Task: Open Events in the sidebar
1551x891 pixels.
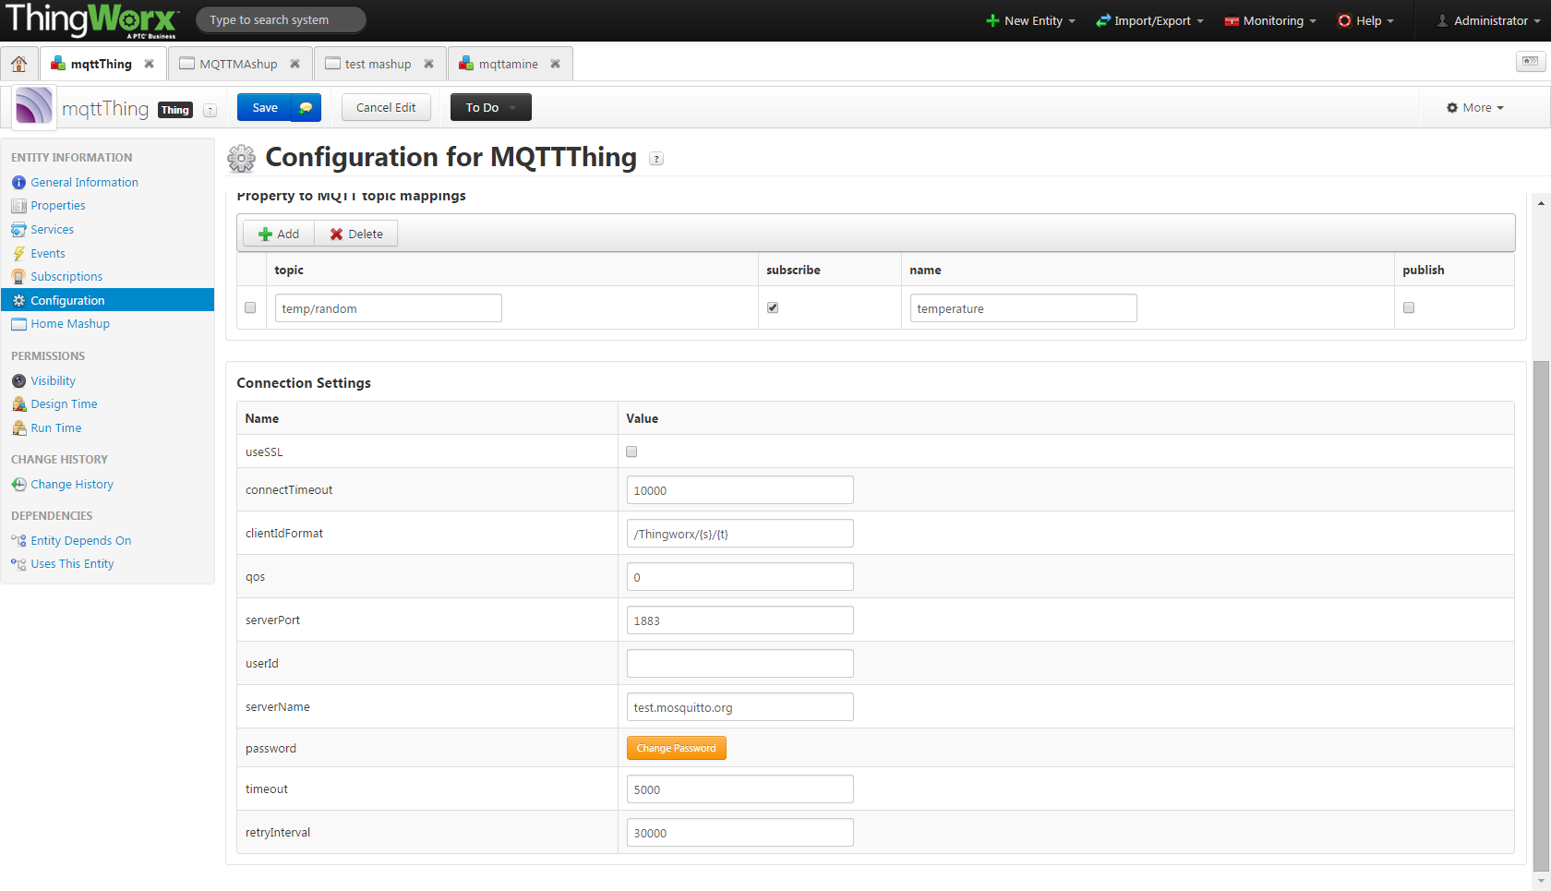Action: coord(47,254)
